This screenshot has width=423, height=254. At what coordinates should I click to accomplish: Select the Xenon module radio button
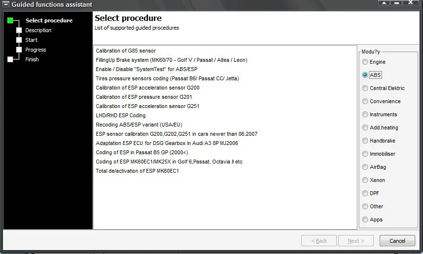pos(365,180)
